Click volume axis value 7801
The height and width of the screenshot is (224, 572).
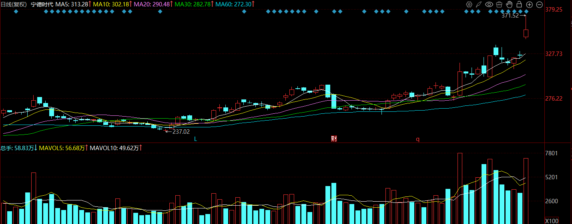coord(551,153)
